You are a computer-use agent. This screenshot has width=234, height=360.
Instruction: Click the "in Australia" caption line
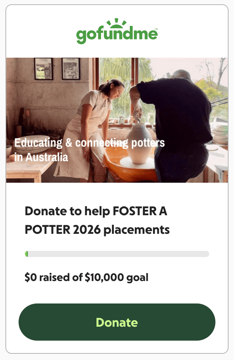coord(41,157)
